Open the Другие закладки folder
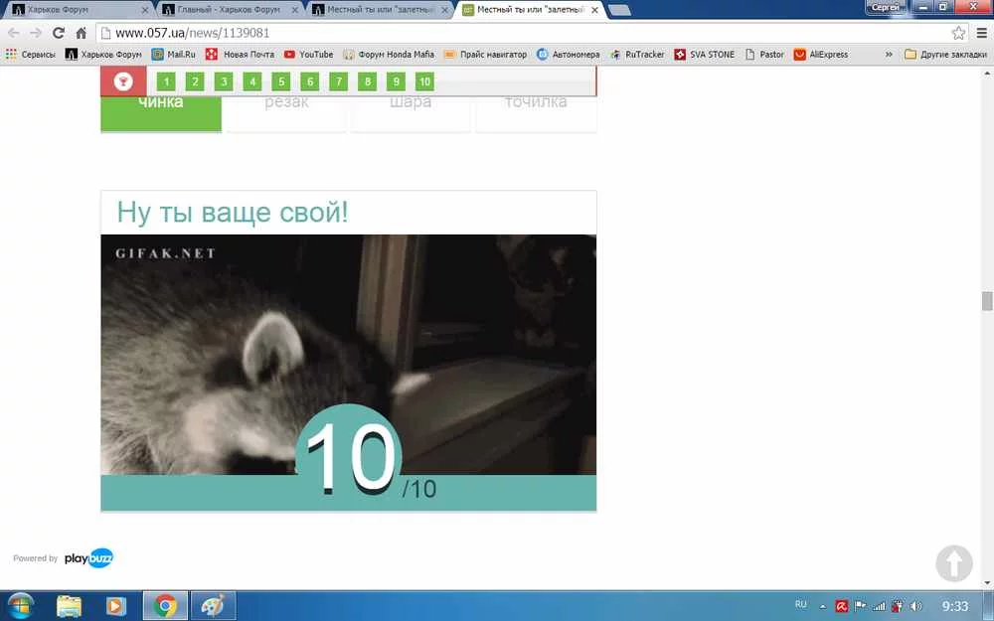The height and width of the screenshot is (621, 994). [945, 55]
